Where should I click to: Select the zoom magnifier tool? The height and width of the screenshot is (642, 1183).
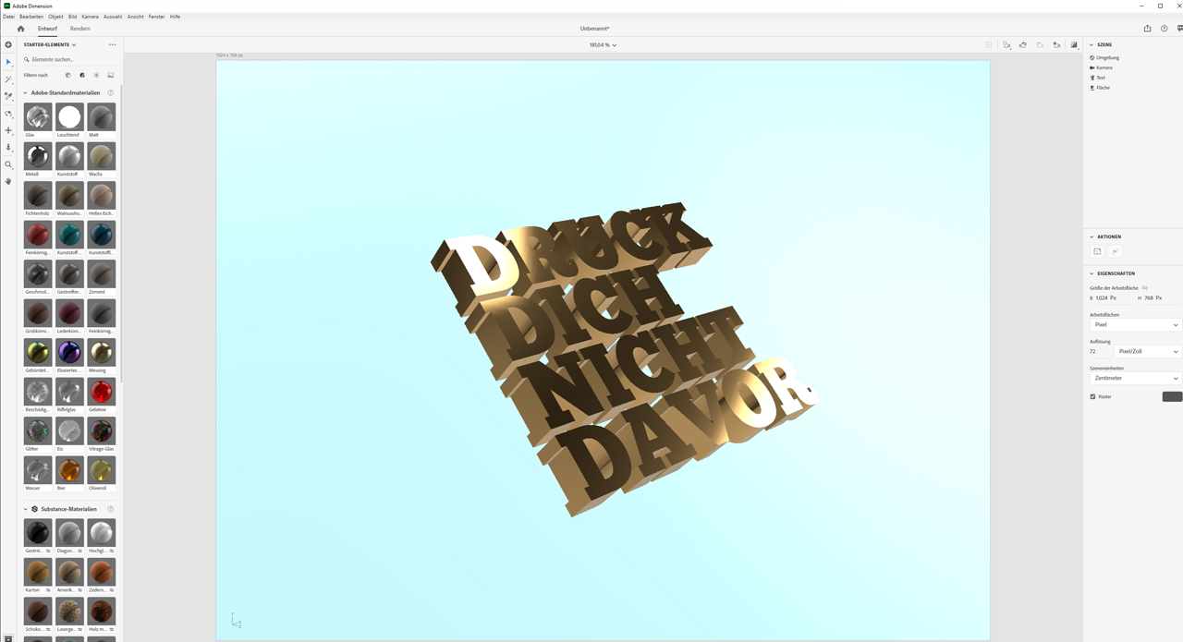click(x=8, y=164)
